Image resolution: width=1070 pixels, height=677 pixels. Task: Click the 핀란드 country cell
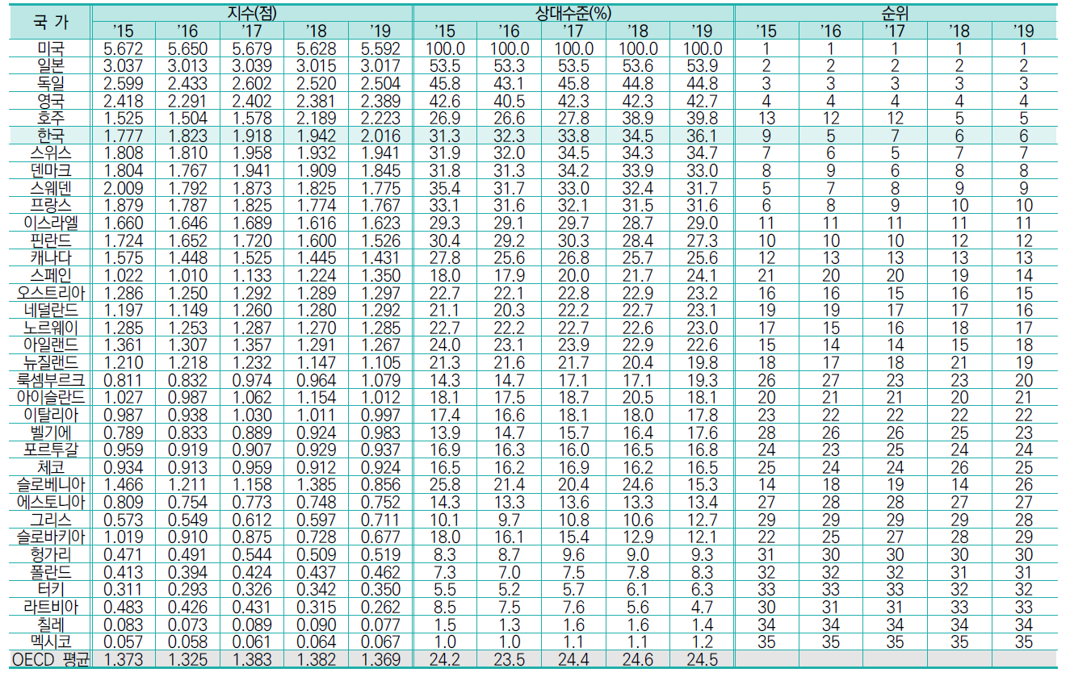point(50,240)
